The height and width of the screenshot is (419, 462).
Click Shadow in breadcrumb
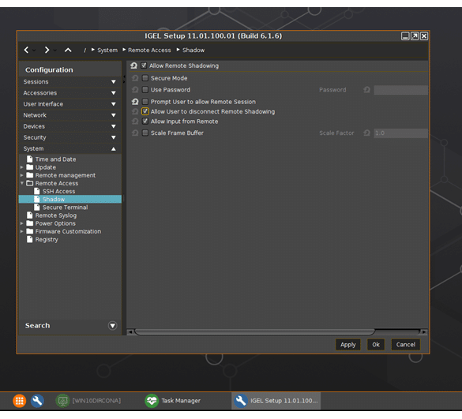coord(193,51)
